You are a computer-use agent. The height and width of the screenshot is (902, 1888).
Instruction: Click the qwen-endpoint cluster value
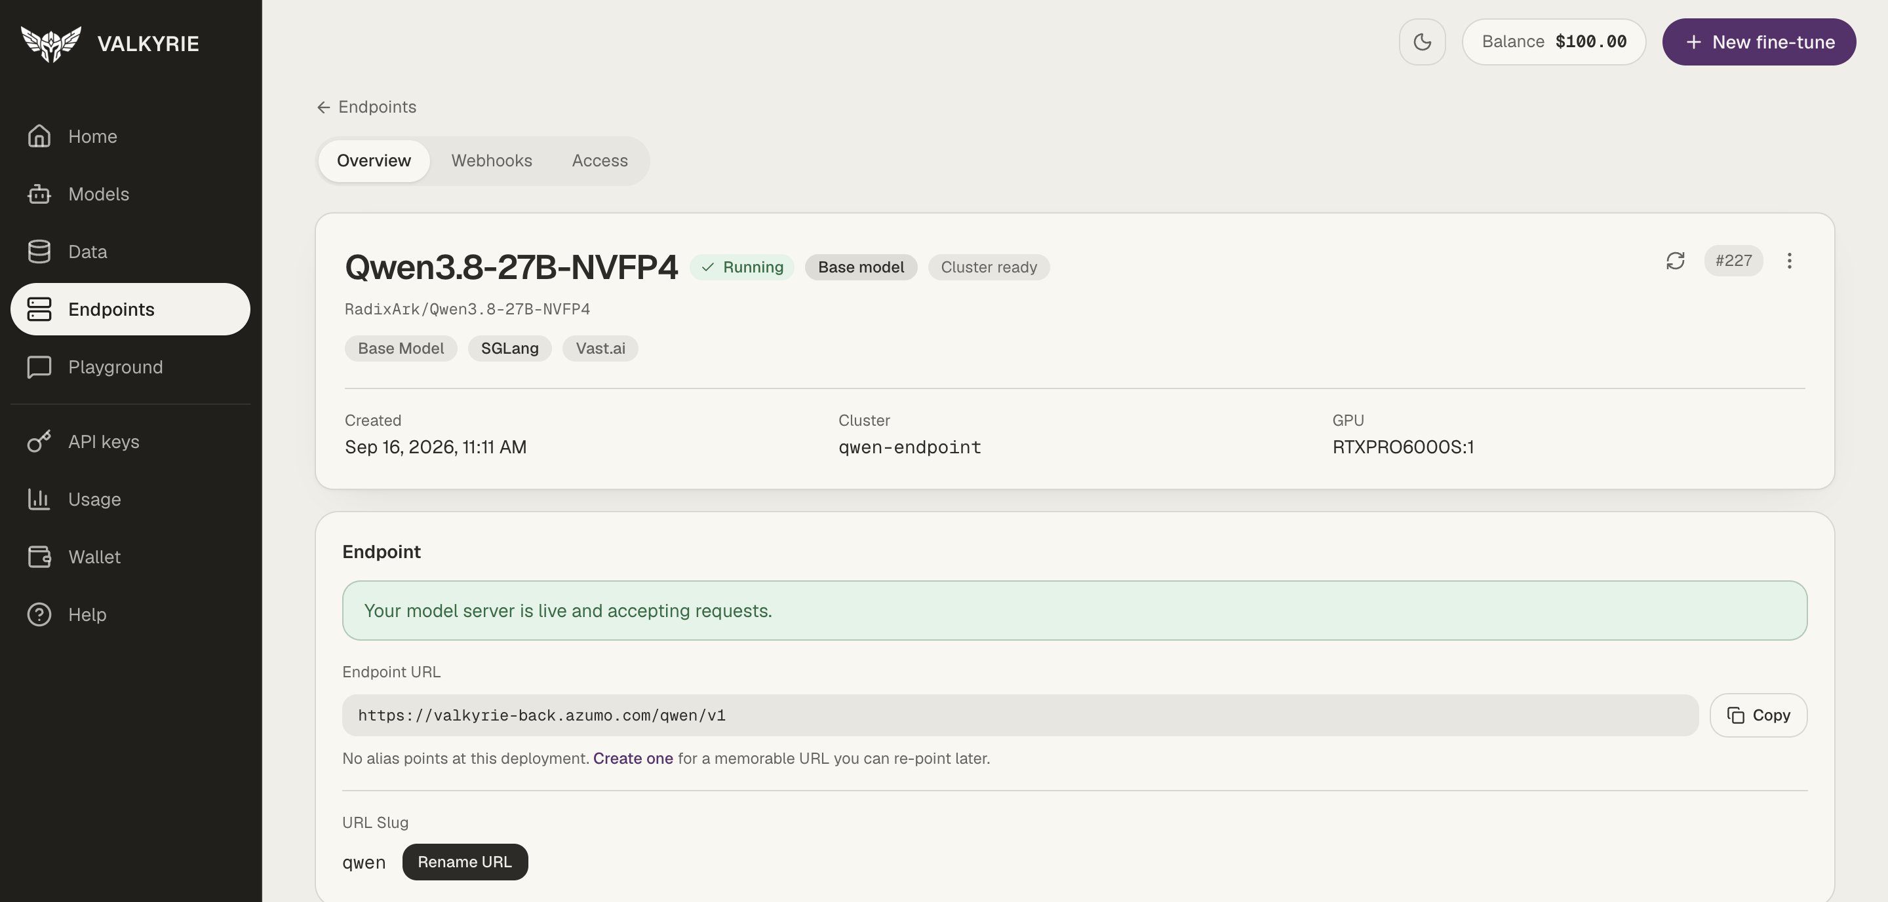(x=909, y=447)
